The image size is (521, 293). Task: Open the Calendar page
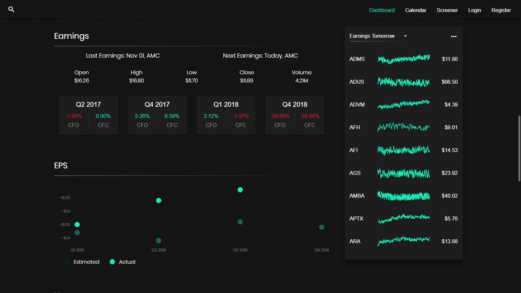(415, 10)
